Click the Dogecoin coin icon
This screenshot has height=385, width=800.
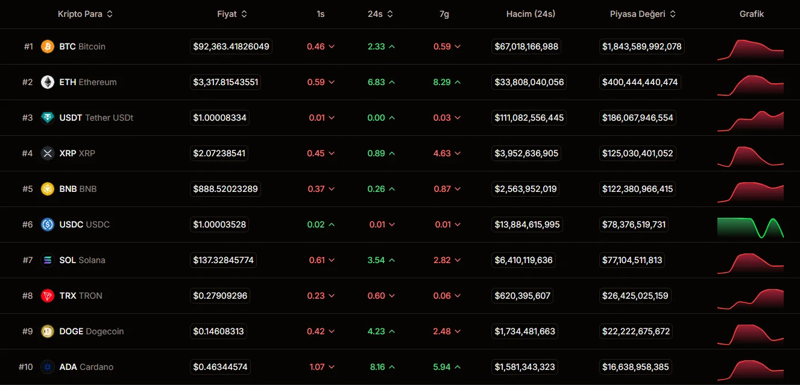(x=48, y=331)
